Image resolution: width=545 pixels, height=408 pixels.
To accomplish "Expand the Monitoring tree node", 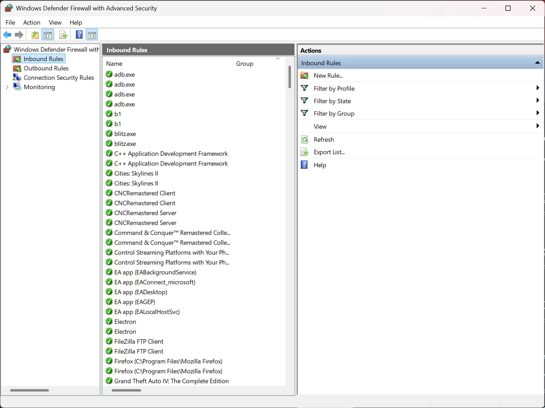I will click(x=7, y=87).
